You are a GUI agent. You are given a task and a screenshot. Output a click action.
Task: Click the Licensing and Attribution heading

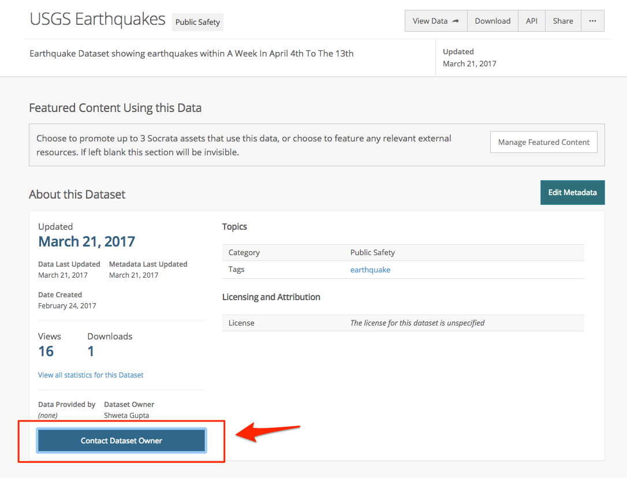[x=271, y=297]
